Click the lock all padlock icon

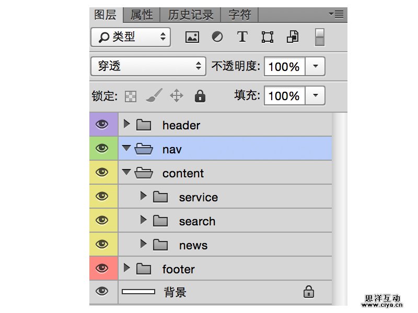tap(200, 96)
